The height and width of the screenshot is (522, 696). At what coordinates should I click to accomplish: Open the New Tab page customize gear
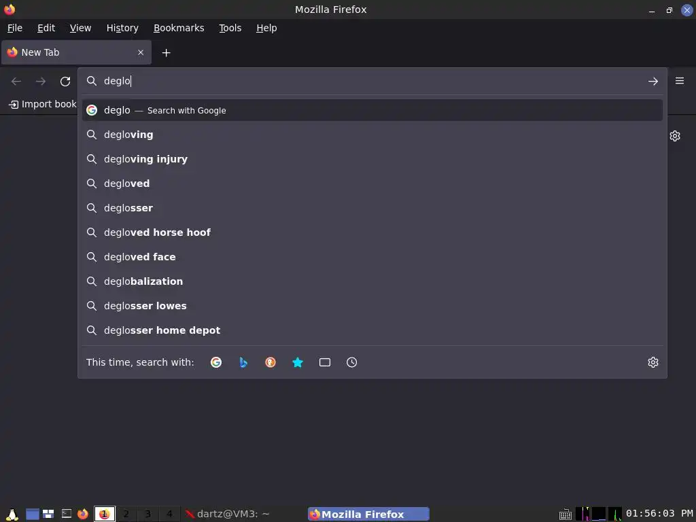(675, 136)
